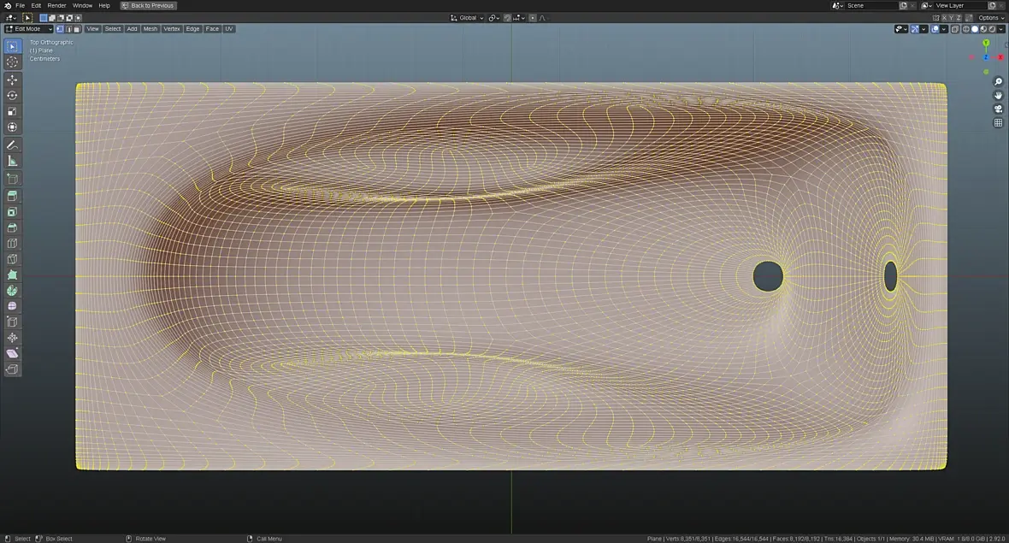Open the Options dropdown
1009x543 pixels.
pos(990,18)
